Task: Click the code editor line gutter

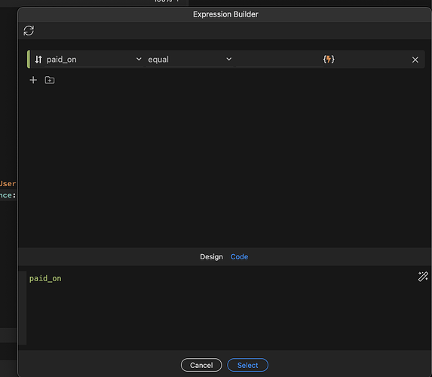Action: 23,308
